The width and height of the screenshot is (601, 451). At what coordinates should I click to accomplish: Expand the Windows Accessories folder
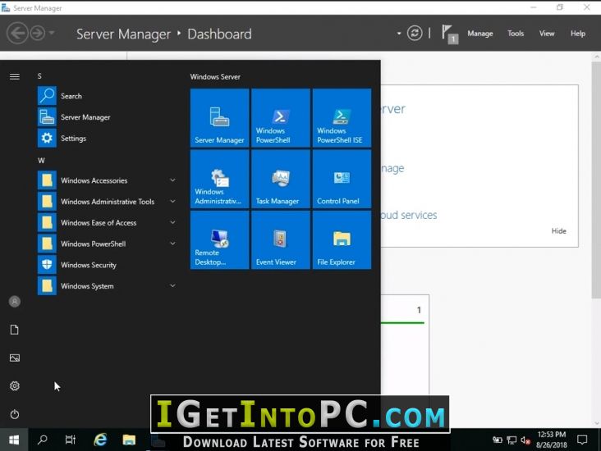[107, 180]
